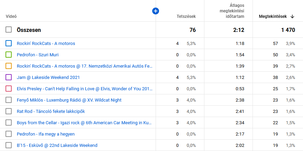The width and height of the screenshot is (303, 151).
Task: Toggle the orange checkbox for A motoros @ 17. Nemzetközi
Action: coord(9,66)
